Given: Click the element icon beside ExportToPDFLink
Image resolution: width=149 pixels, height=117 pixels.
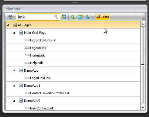Looking at the screenshot, I should (27, 40).
